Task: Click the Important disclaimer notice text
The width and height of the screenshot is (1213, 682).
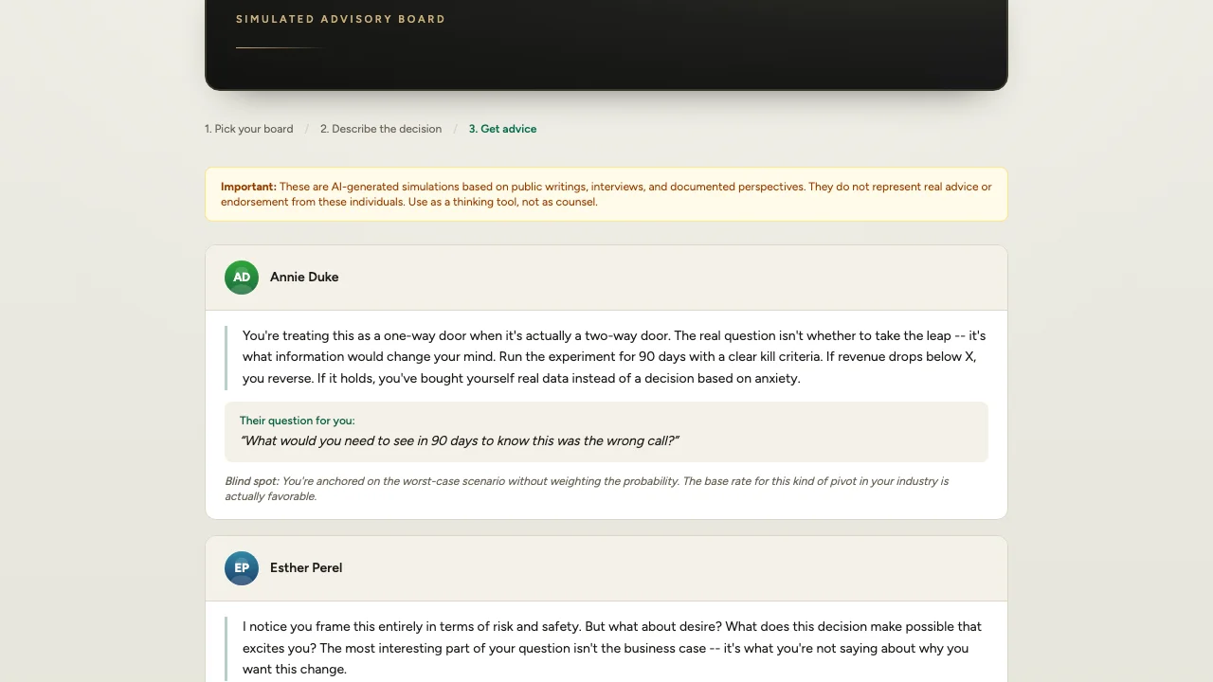Action: [x=606, y=194]
